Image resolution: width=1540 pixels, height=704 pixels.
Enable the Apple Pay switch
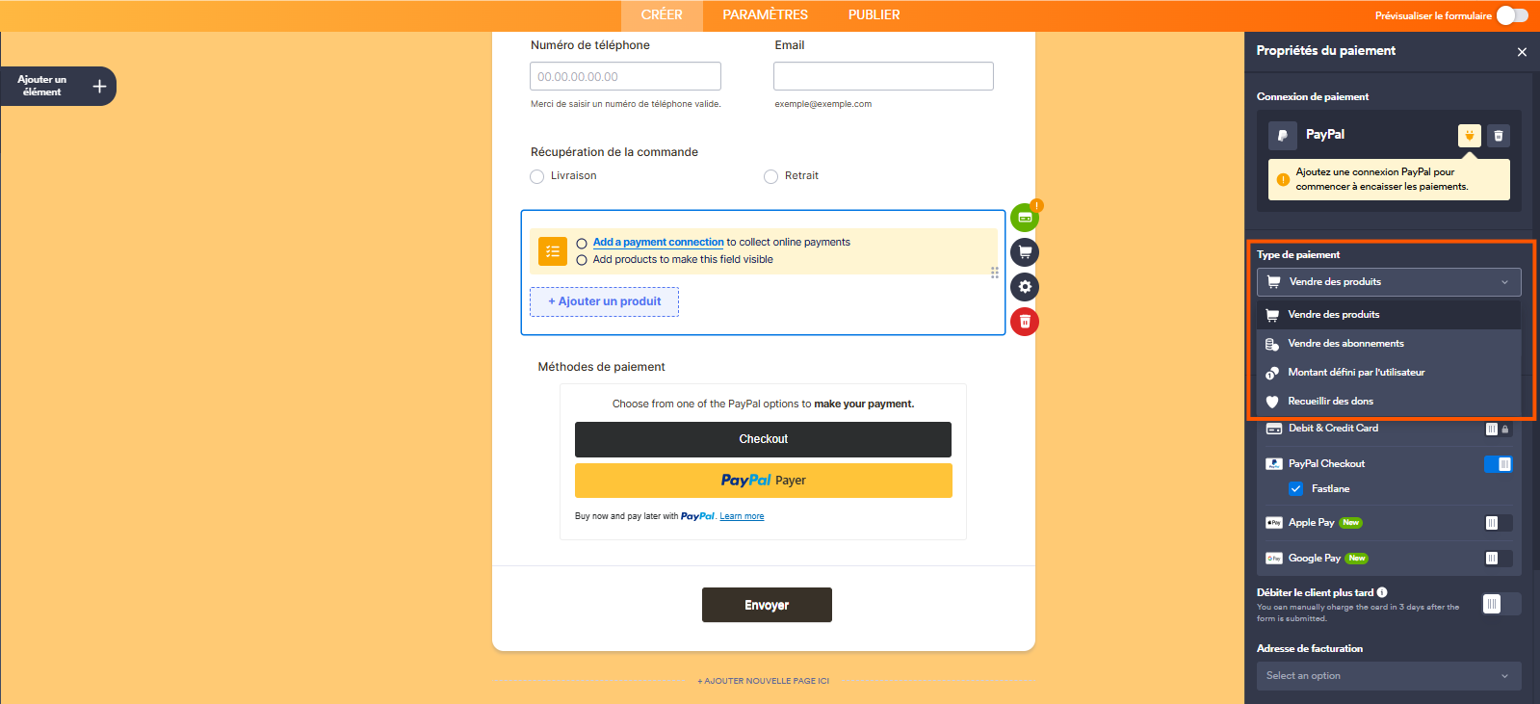pyautogui.click(x=1498, y=523)
